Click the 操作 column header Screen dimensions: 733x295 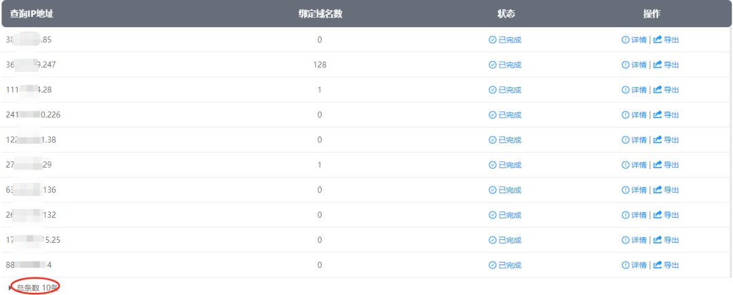click(652, 14)
